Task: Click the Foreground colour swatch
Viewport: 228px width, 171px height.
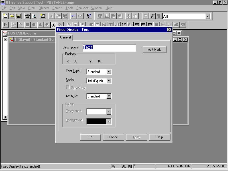Action: point(97,112)
